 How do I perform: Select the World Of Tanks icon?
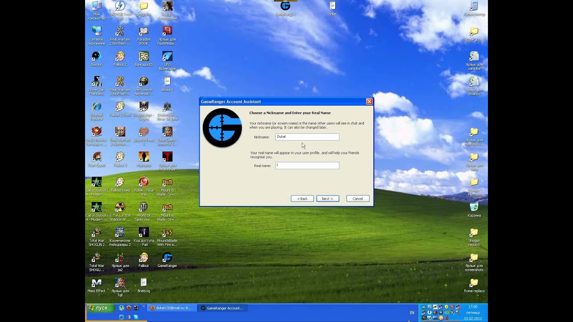click(x=144, y=212)
